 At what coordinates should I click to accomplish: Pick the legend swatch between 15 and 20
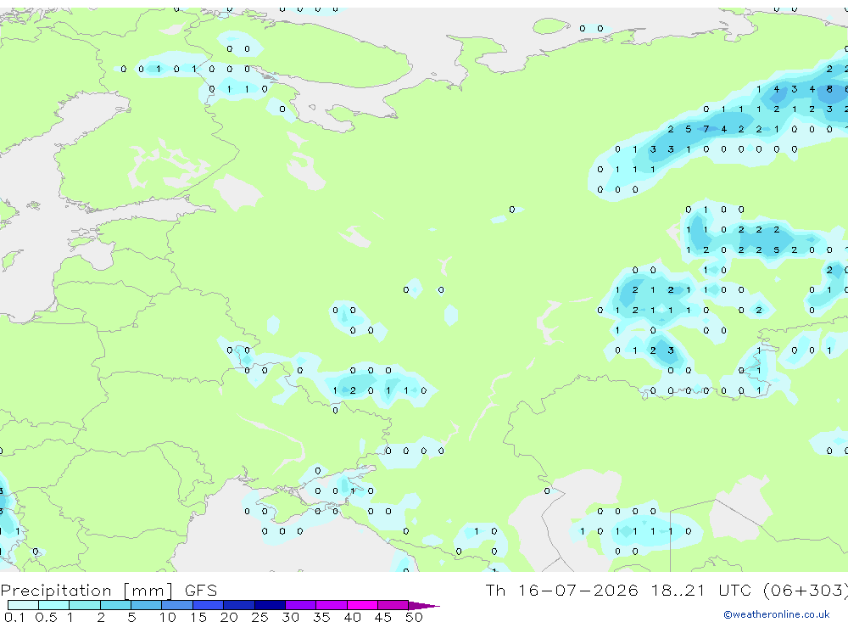pyautogui.click(x=209, y=605)
